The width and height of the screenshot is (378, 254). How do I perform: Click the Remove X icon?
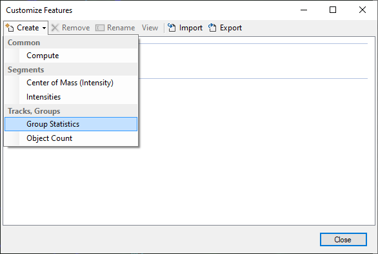[x=55, y=28]
